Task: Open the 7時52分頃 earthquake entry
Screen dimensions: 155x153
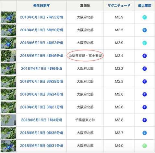Action: 42,17
